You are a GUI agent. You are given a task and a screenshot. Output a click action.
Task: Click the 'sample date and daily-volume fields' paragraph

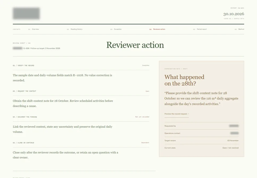click(x=62, y=78)
